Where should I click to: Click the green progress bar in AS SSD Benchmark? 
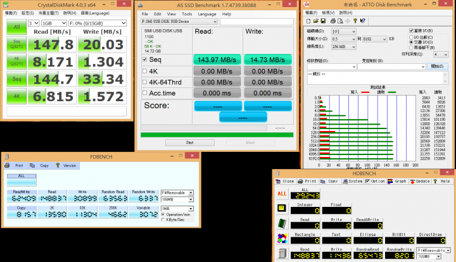point(217,135)
